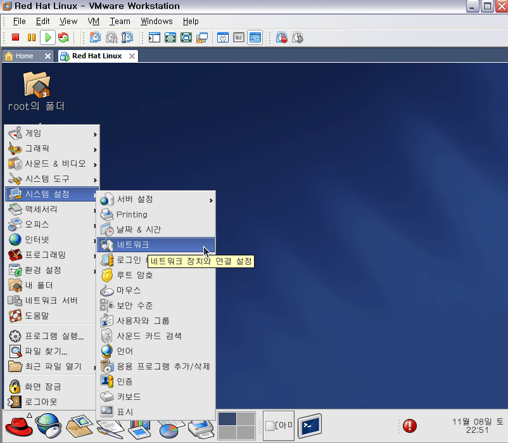This screenshot has width=508, height=443.
Task: Click the Red Hat main menu icon
Action: (x=19, y=425)
